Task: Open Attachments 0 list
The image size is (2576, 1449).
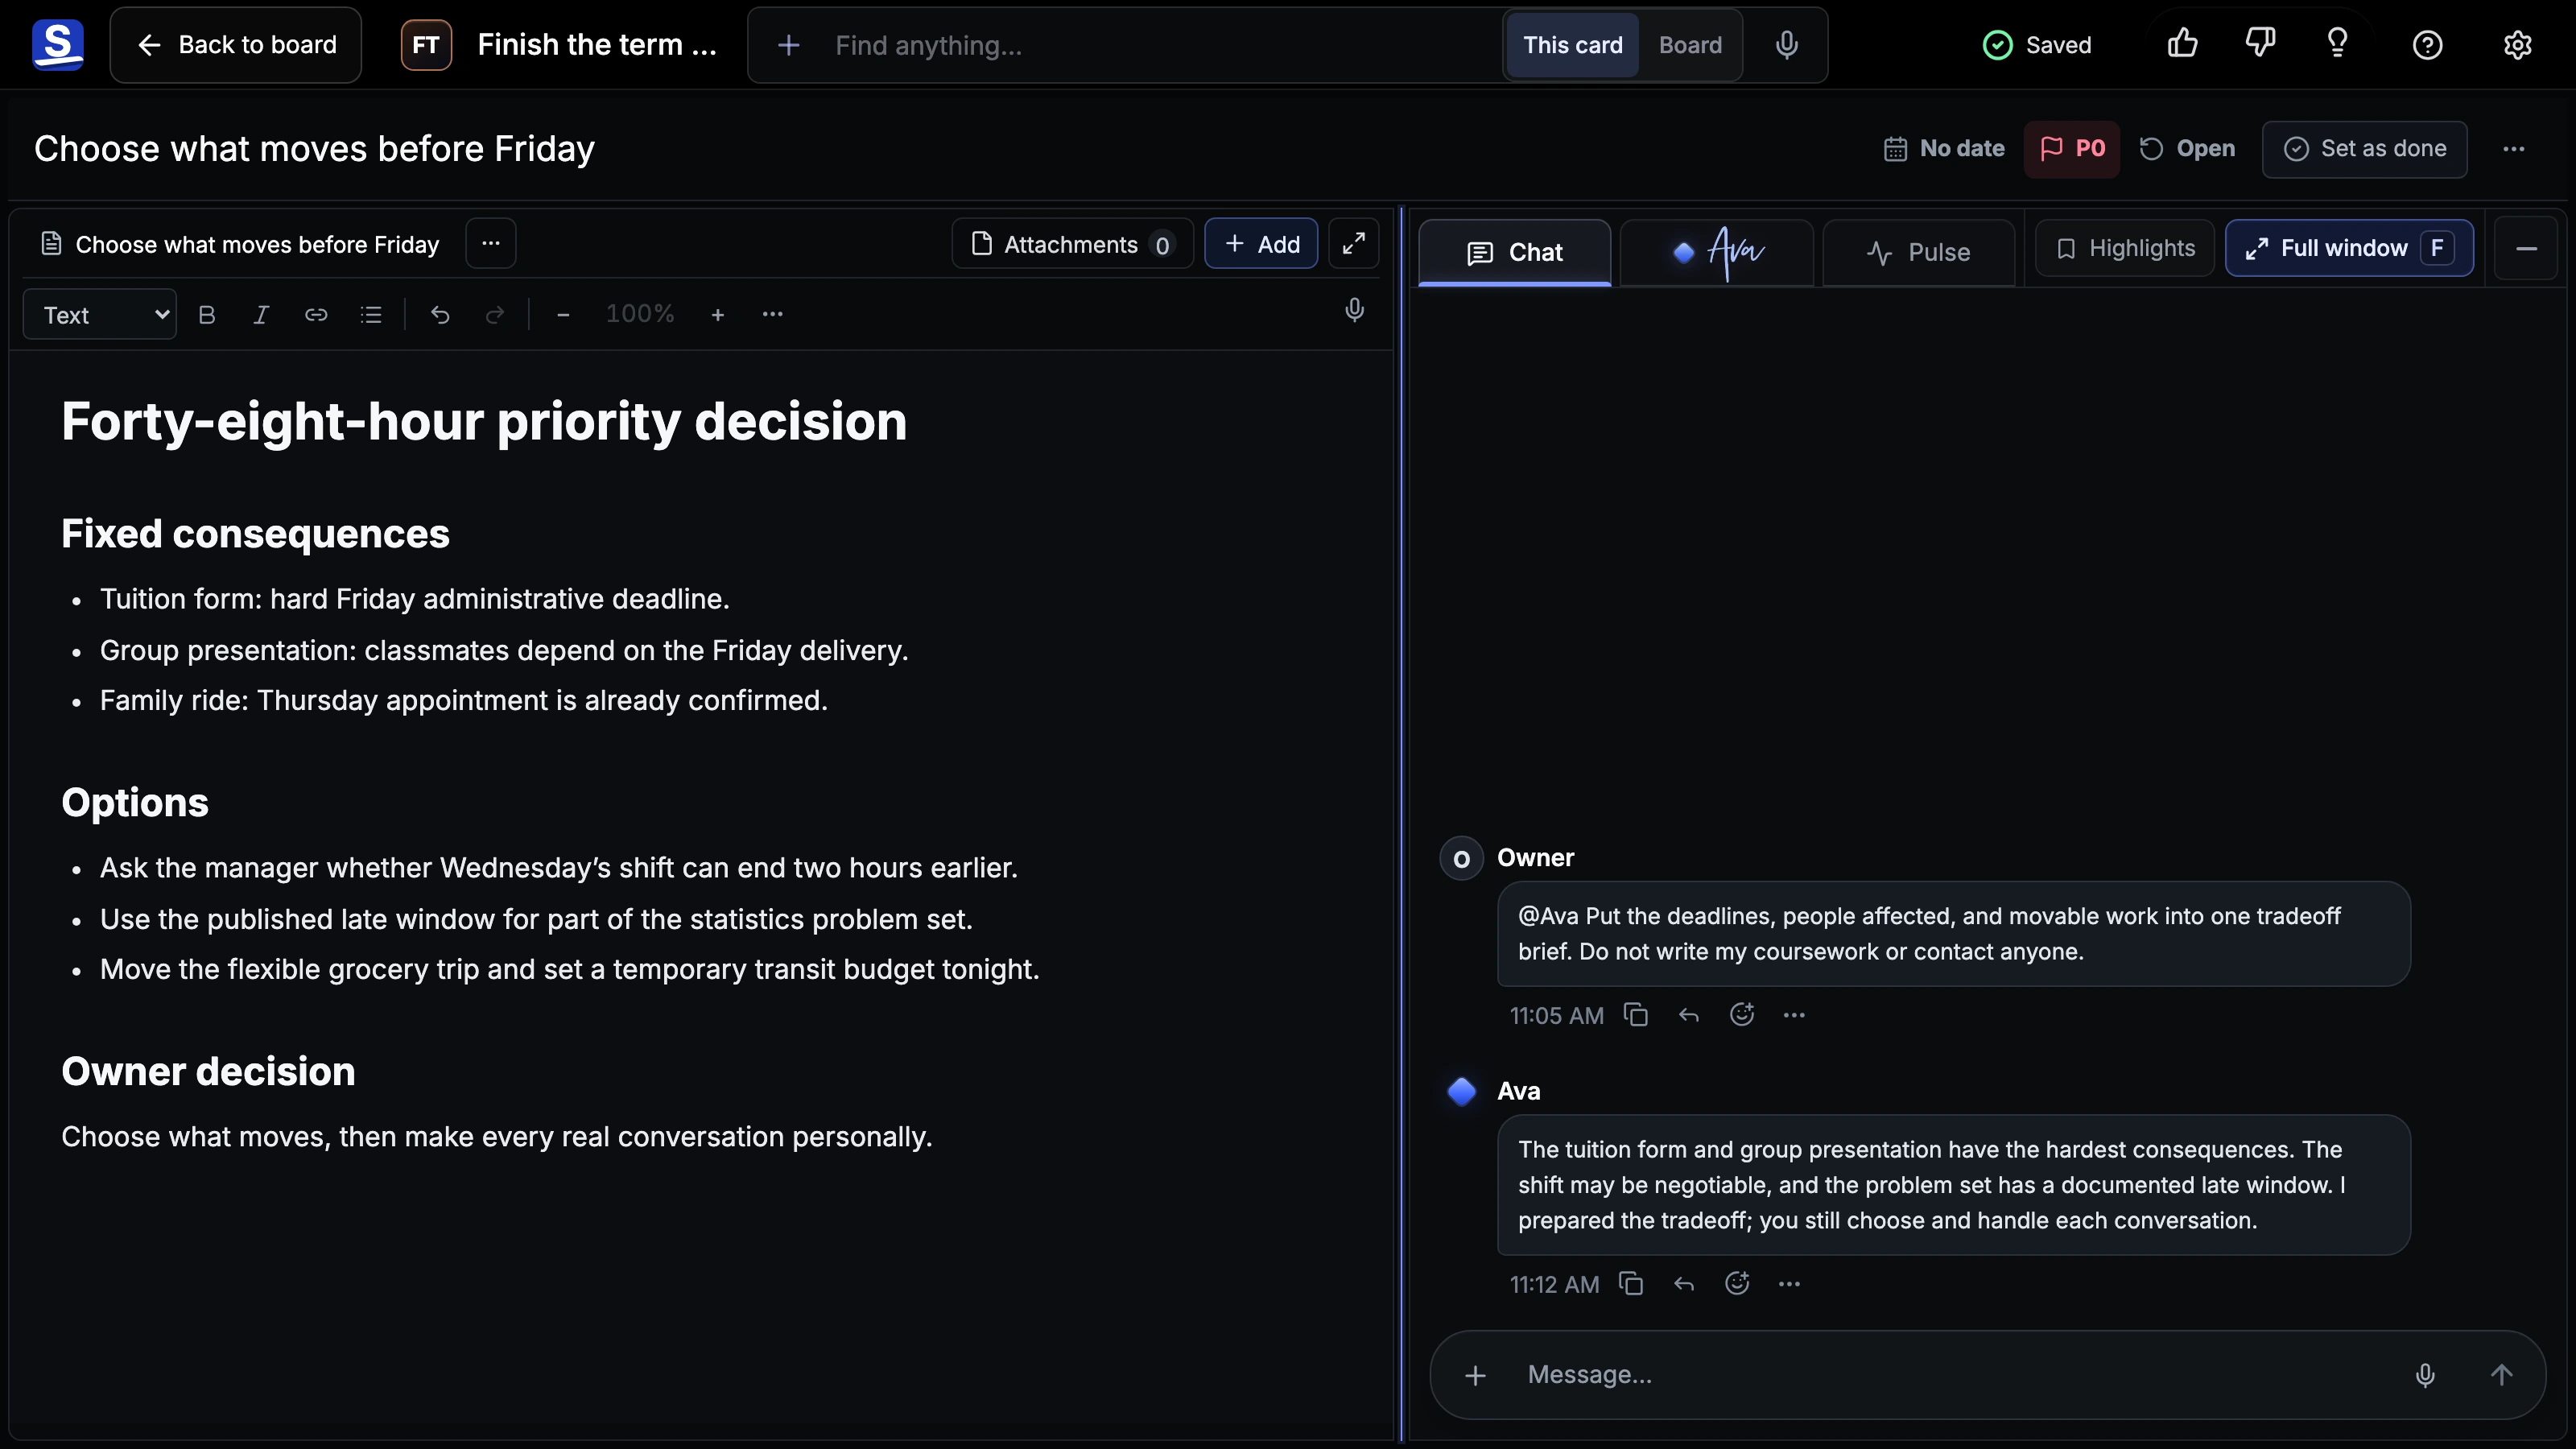Action: 1072,244
